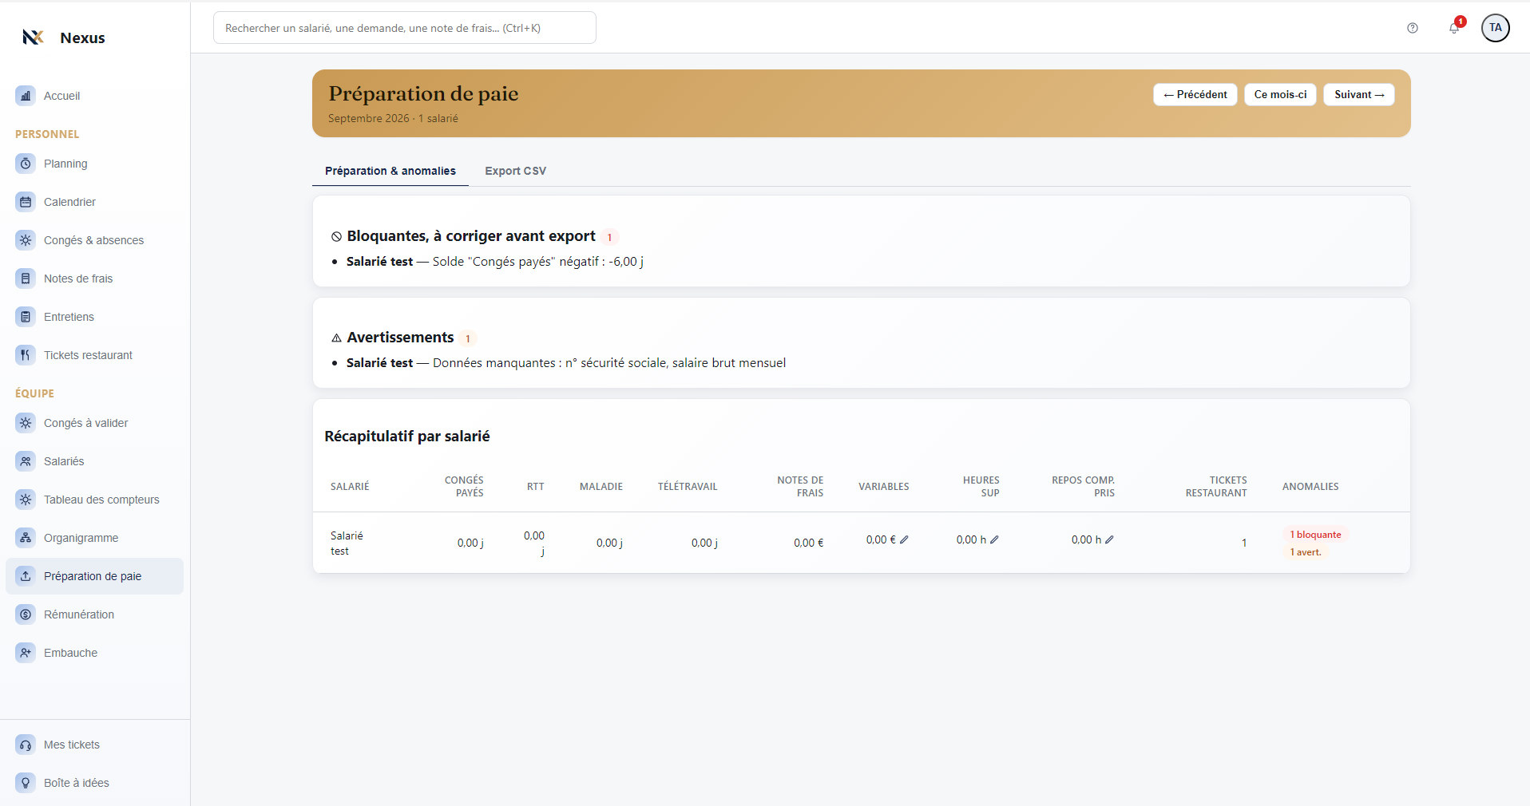Click the Planning clock icon
1530x806 pixels.
(x=26, y=164)
